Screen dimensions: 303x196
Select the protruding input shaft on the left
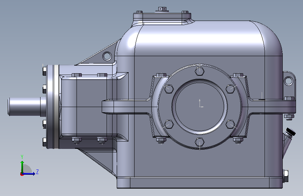[27, 107]
